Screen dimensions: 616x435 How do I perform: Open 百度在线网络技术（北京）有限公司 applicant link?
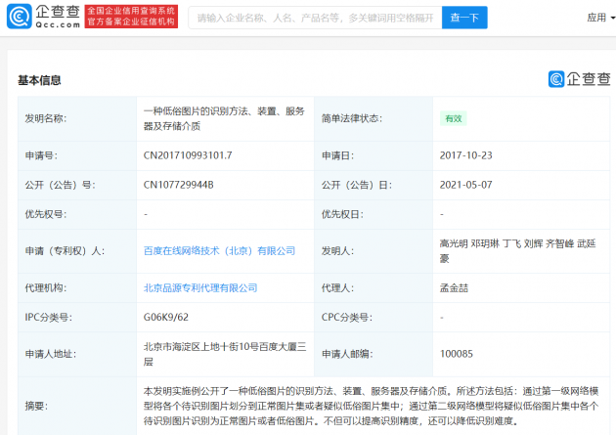pos(219,251)
